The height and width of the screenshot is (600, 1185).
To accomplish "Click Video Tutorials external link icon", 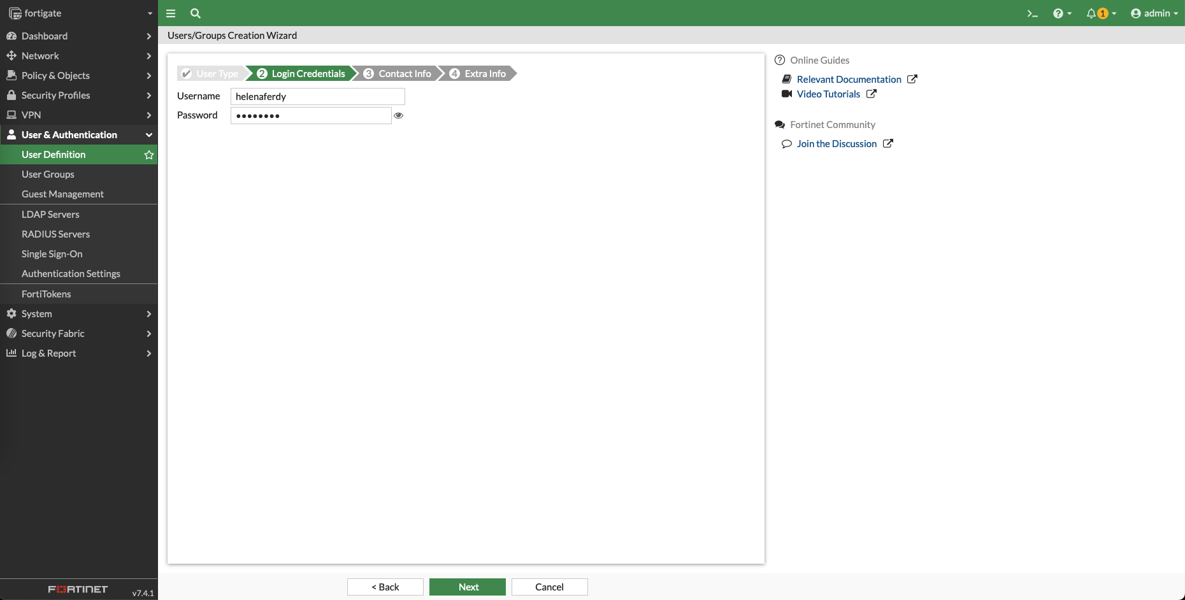I will click(x=872, y=94).
